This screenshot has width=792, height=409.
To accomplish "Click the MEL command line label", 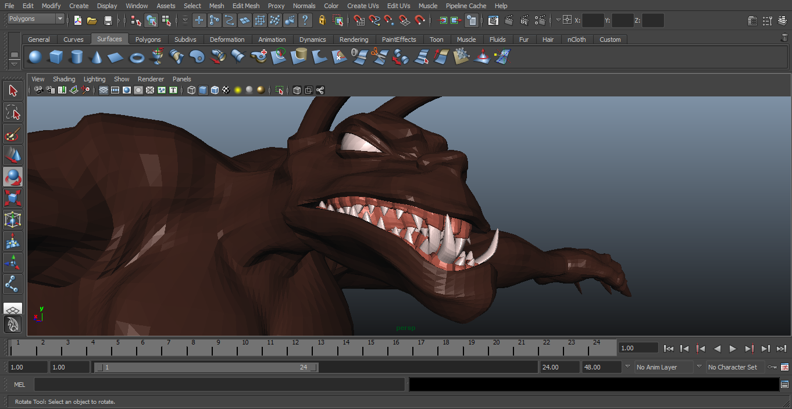I will [x=20, y=385].
